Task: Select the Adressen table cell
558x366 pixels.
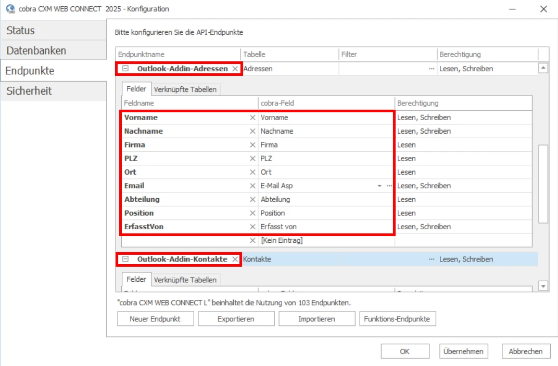Action: tap(290, 69)
